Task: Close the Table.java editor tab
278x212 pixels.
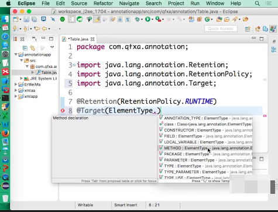Action: (92, 39)
